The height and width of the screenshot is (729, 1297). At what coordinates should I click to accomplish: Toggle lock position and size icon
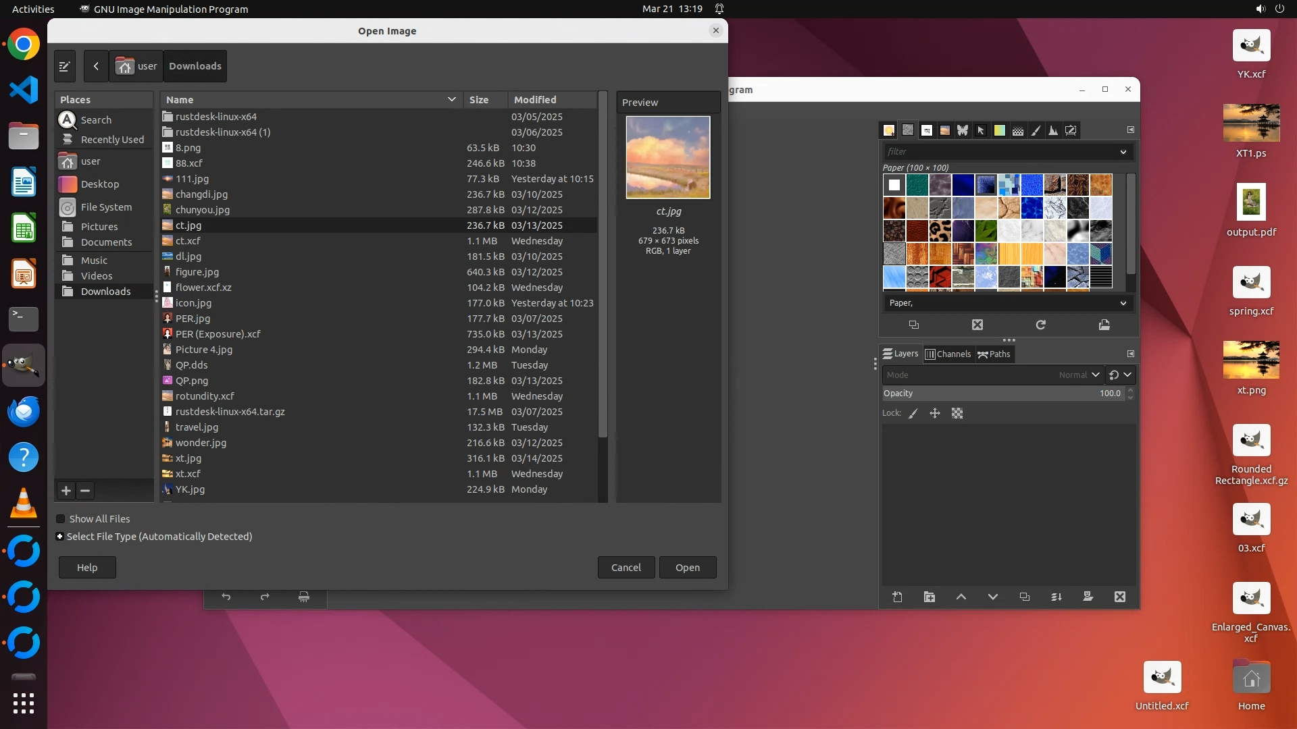click(x=935, y=413)
